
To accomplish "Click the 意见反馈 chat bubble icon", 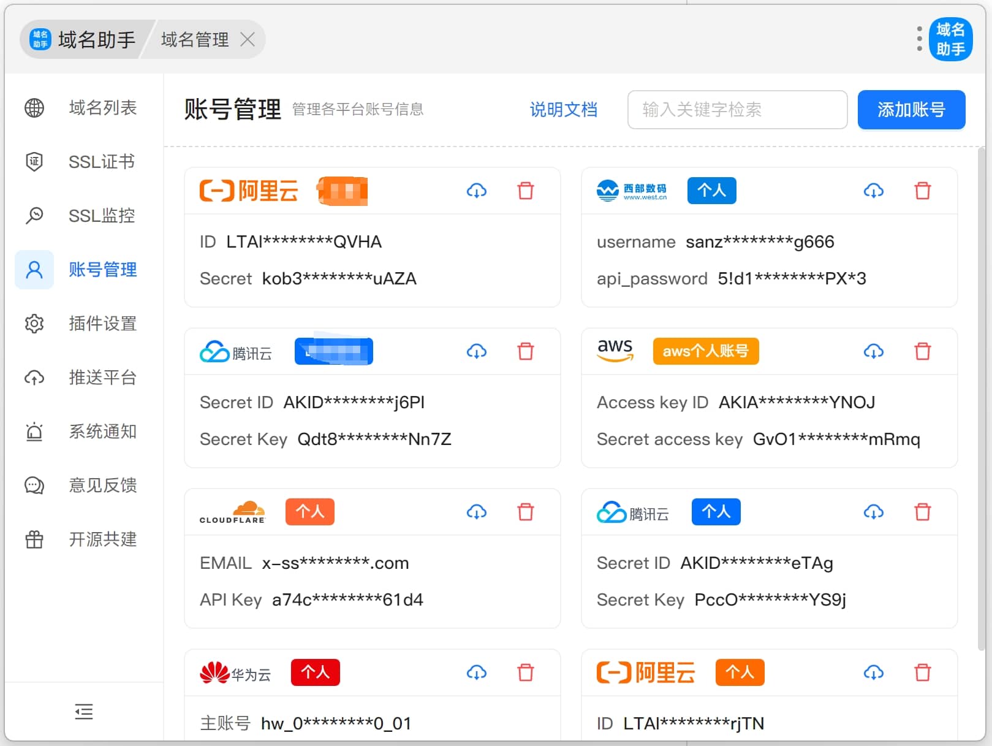I will coord(34,485).
